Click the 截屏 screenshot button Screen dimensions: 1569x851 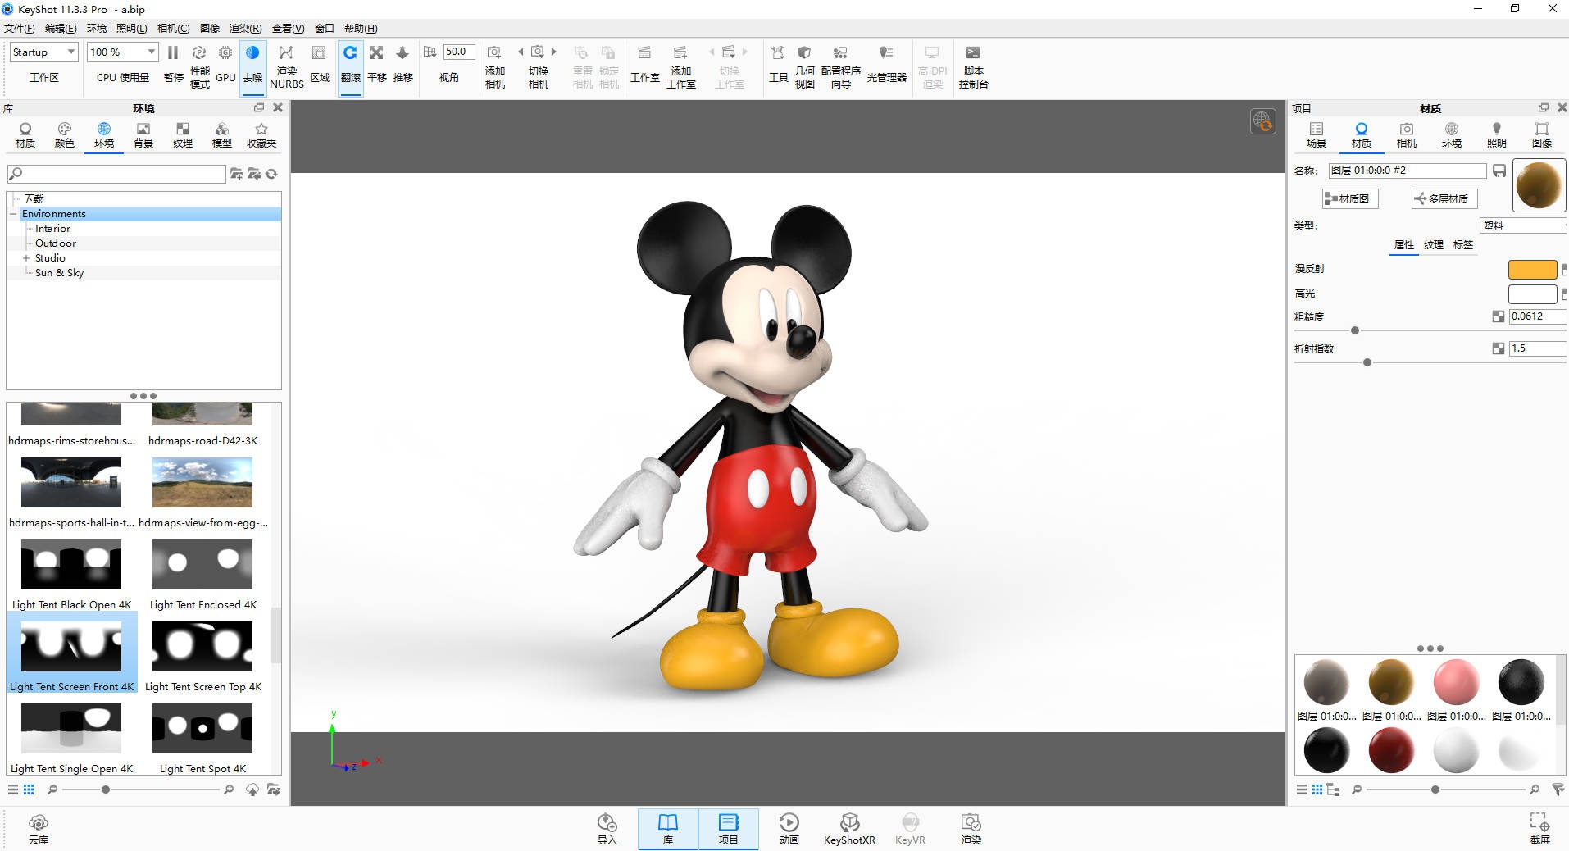[x=1539, y=829]
